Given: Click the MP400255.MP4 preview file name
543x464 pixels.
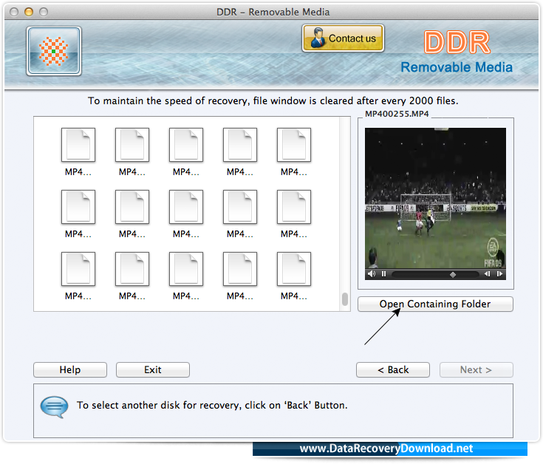Looking at the screenshot, I should point(397,114).
